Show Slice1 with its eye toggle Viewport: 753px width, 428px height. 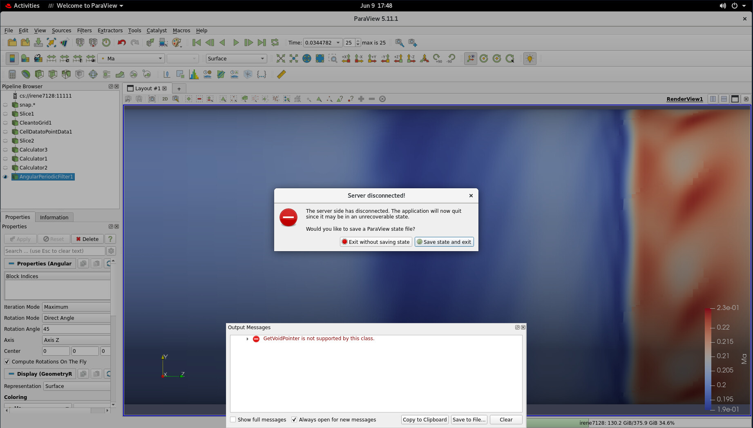[5, 114]
